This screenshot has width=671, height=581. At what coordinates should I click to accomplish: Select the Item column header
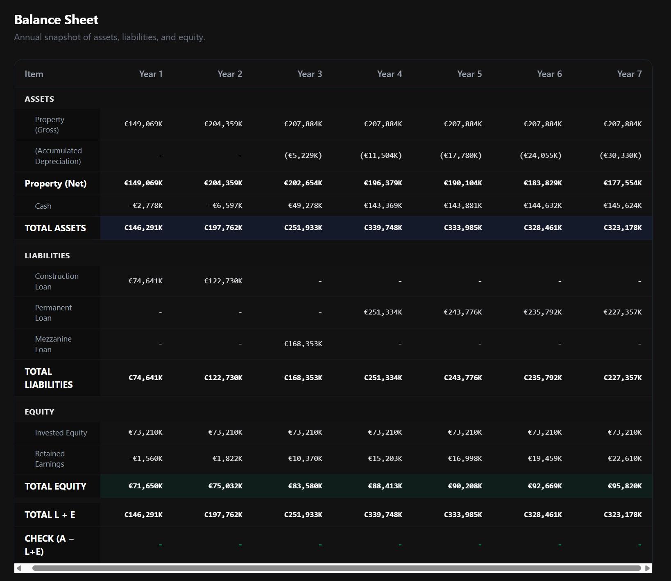(x=34, y=74)
